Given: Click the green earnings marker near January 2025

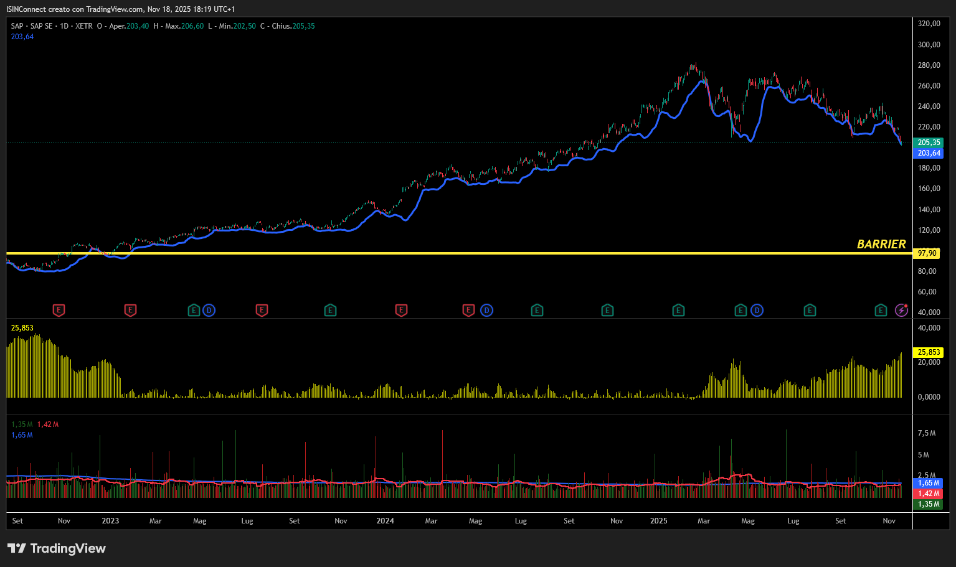Looking at the screenshot, I should 678,310.
